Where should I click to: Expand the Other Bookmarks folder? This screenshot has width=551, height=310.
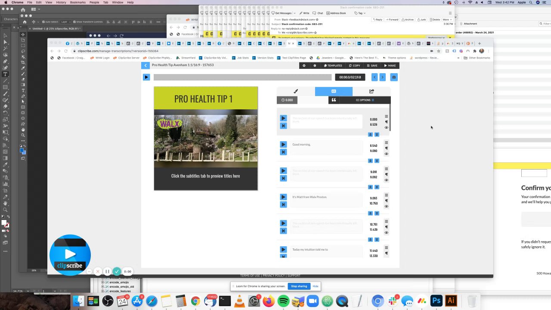pos(477,58)
